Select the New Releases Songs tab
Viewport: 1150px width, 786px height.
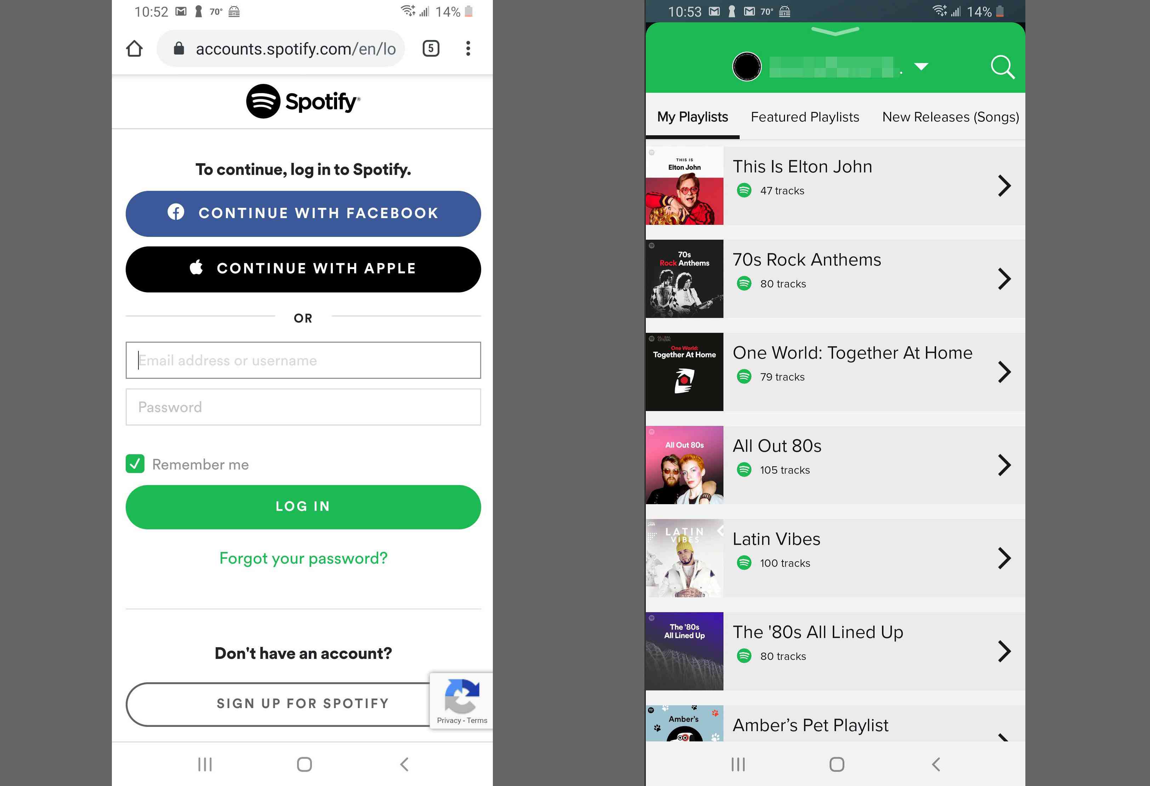(952, 116)
